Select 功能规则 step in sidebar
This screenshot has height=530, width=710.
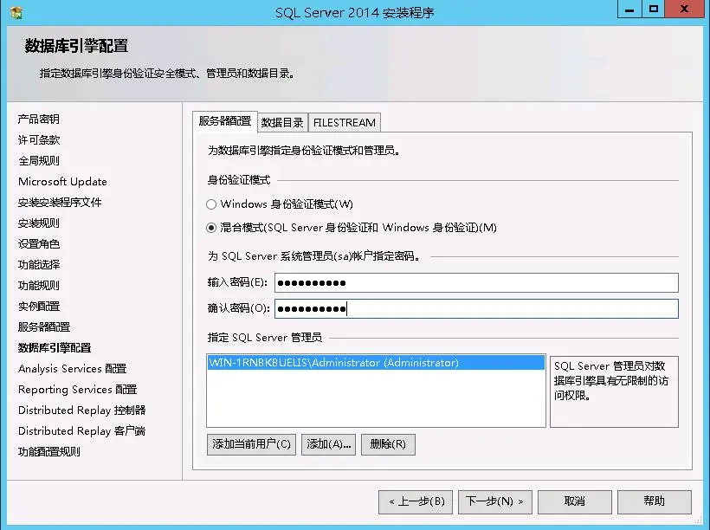pos(39,286)
